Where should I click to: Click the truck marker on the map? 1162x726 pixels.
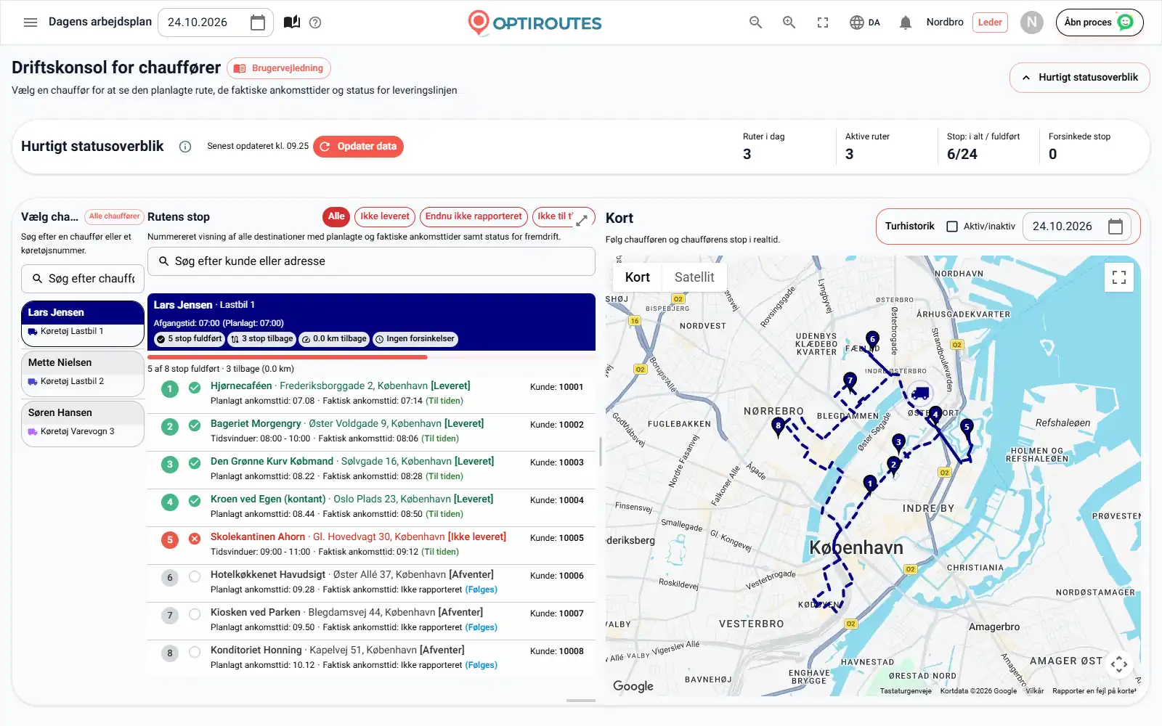(920, 393)
